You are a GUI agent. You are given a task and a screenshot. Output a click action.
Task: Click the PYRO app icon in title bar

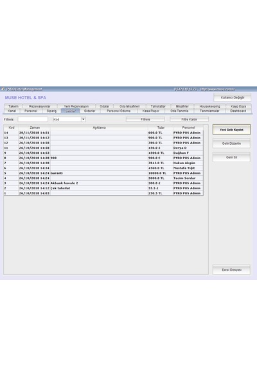coord(3,89)
